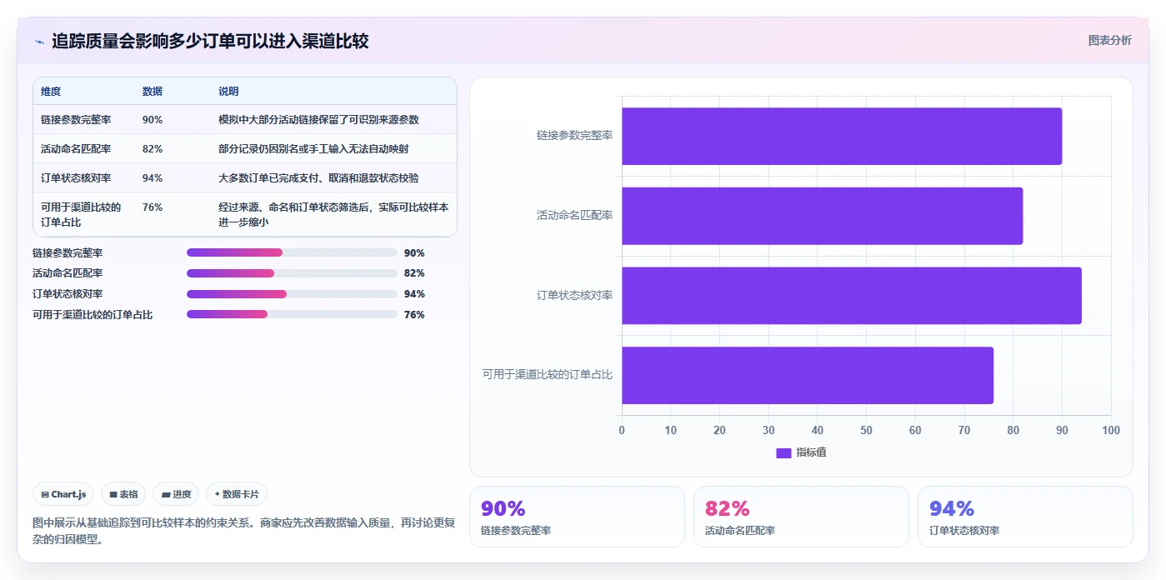This screenshot has width=1166, height=580.
Task: Click description 模拟中大部分活动链接保留了可识别来源参数
Action: click(318, 120)
